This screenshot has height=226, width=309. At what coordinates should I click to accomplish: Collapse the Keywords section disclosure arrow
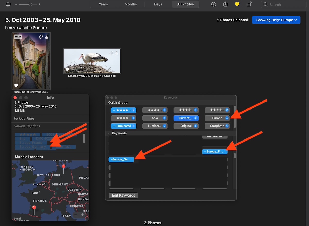click(x=109, y=133)
